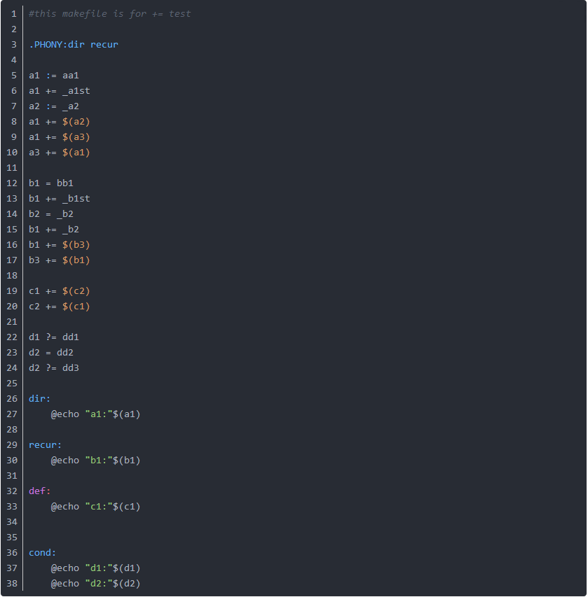Click the echo "d1:" command on line 37
The width and height of the screenshot is (588, 597).
pos(95,568)
